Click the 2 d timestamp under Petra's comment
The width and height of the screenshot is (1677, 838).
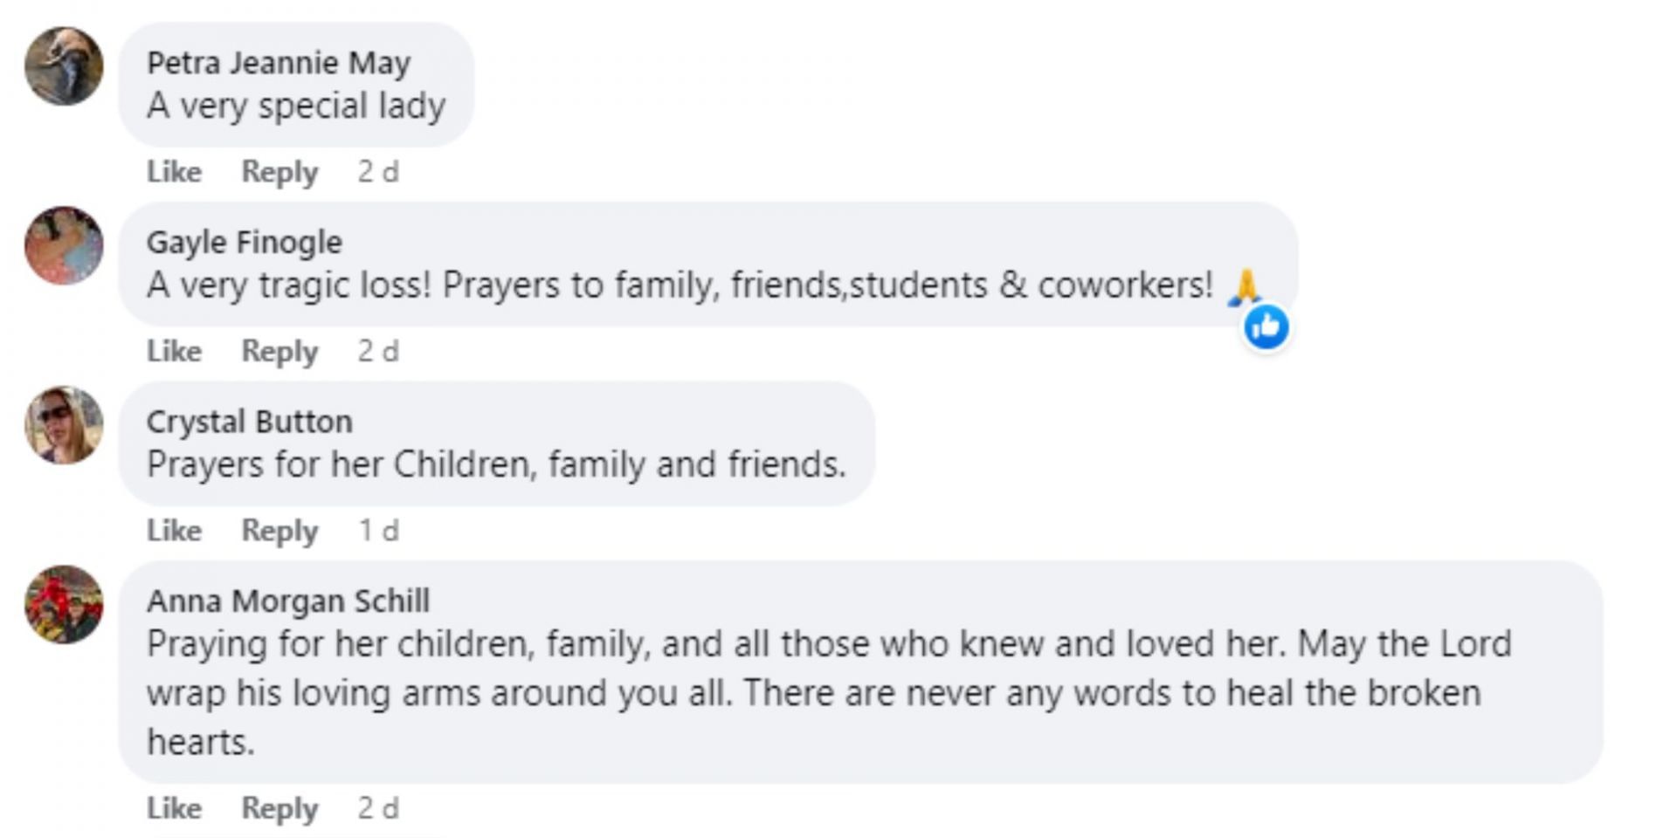click(x=378, y=172)
